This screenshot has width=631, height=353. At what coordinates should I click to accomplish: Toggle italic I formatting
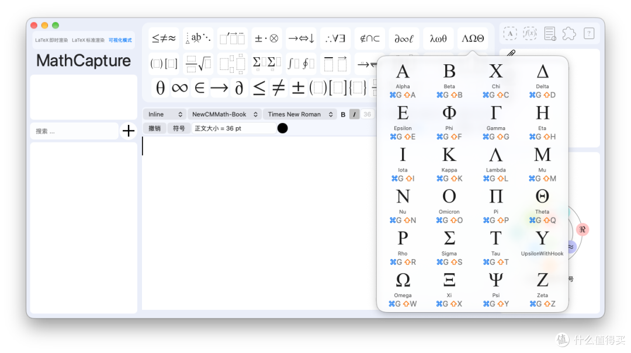click(354, 114)
